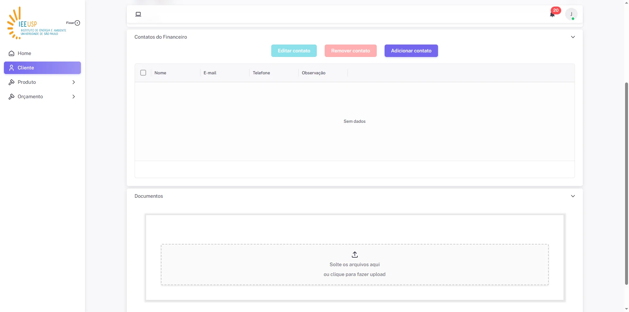The image size is (629, 312).
Task: Collapse the Documentos section
Action: pos(573,196)
